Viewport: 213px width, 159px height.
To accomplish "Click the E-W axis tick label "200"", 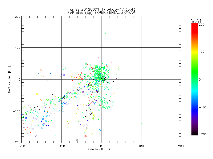I will coord(181,146).
